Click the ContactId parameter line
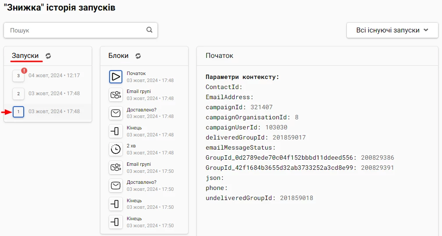This screenshot has height=236, width=442. (x=224, y=87)
